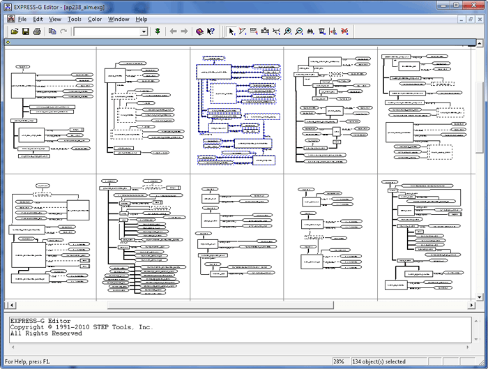The height and width of the screenshot is (369, 488).
Task: Click the canvas horizontal scrollbar thumb
Action: click(x=220, y=305)
